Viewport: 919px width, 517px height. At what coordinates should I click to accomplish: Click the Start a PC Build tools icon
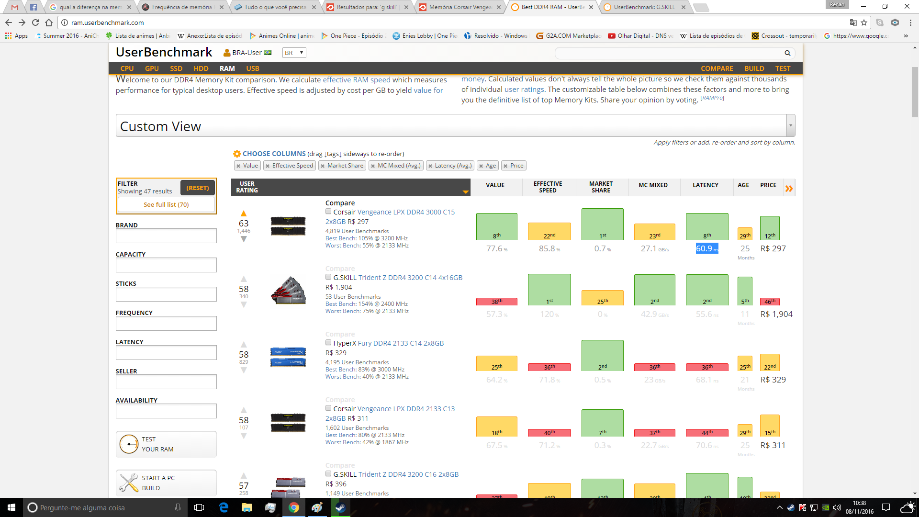[x=129, y=483]
